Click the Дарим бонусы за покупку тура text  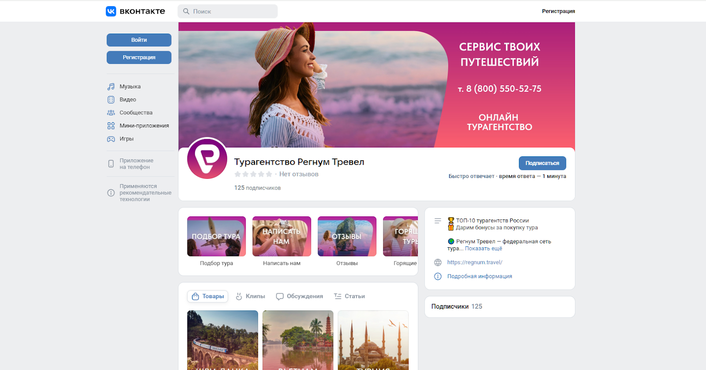pos(497,228)
